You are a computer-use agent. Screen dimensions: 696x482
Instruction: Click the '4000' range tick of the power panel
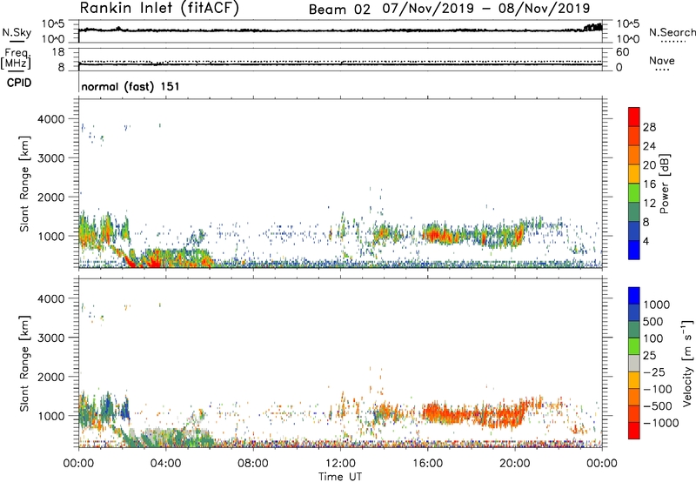click(50, 119)
